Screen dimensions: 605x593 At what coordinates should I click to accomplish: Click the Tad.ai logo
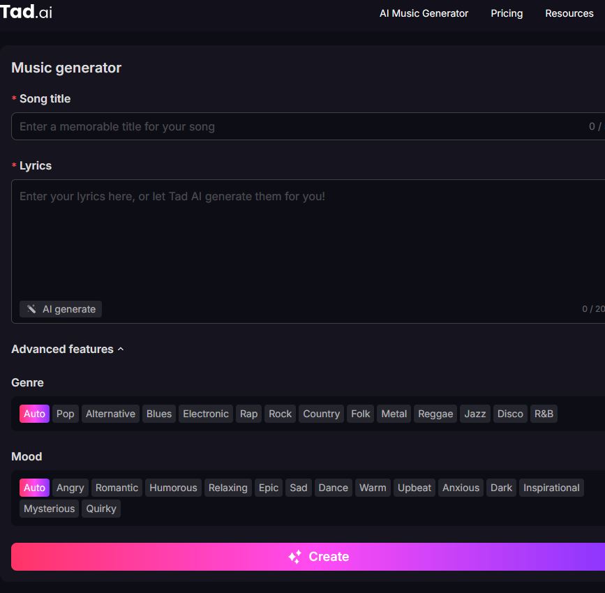pos(27,13)
